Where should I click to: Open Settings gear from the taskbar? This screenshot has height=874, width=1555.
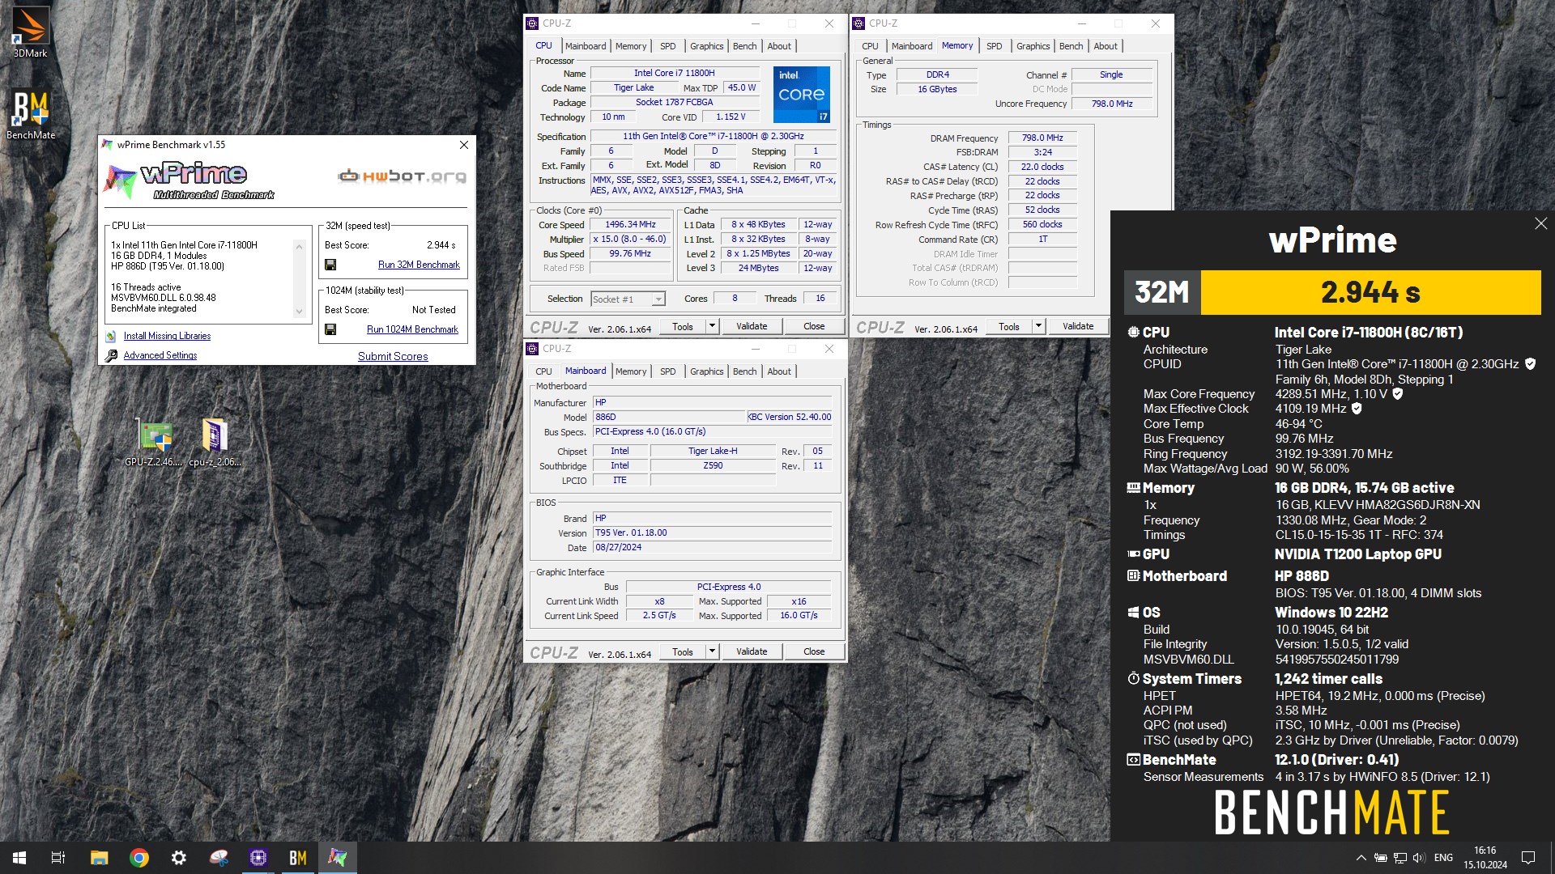pyautogui.click(x=179, y=858)
